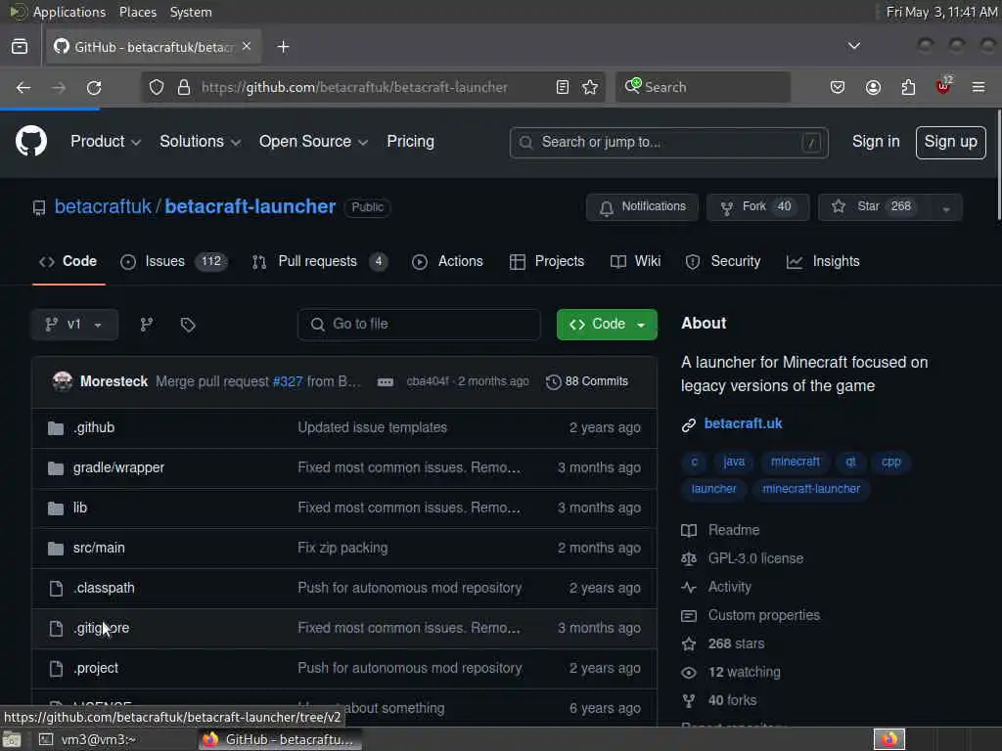Open a new tab with plus
The width and height of the screenshot is (1002, 751).
point(283,47)
